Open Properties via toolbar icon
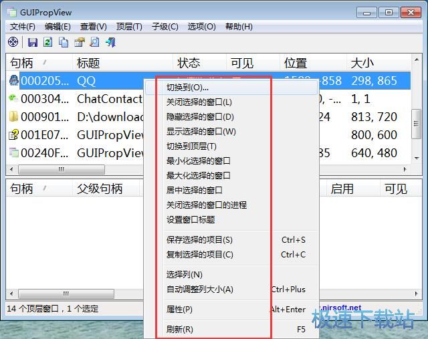This screenshot has height=339, width=428. coord(79,42)
